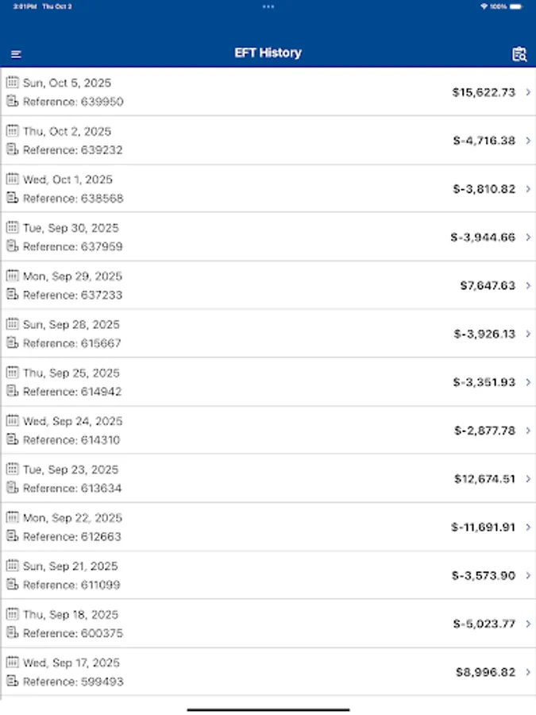The height and width of the screenshot is (715, 536).
Task: Tap the home indicator bar at bottom
Action: click(268, 708)
